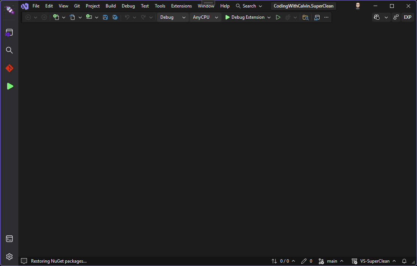Save all open files
Image resolution: width=417 pixels, height=266 pixels.
(115, 17)
